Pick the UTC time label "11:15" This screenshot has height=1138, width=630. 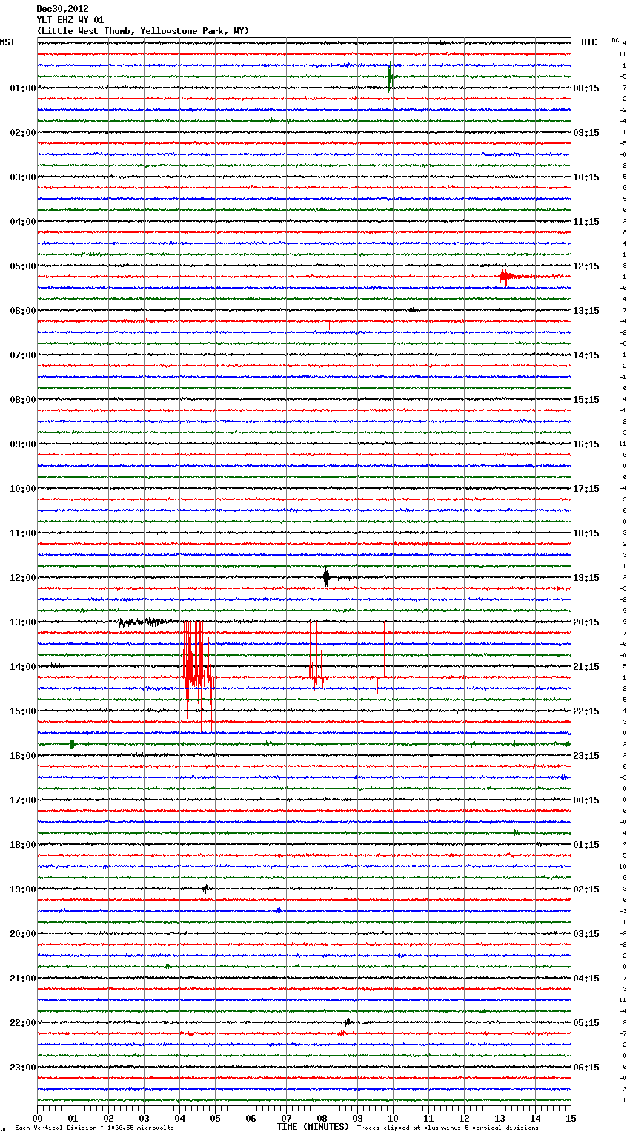pyautogui.click(x=586, y=222)
